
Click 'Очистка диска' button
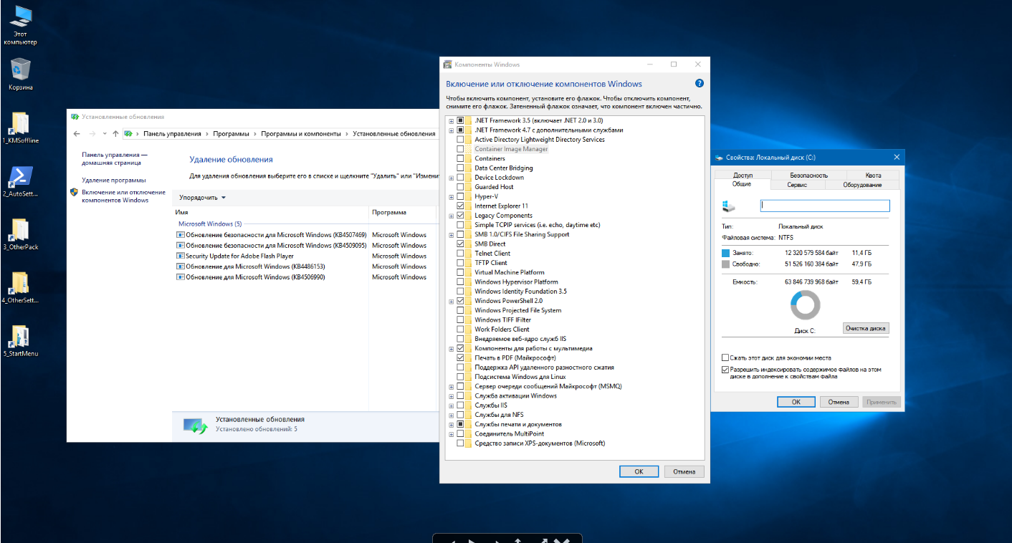866,328
